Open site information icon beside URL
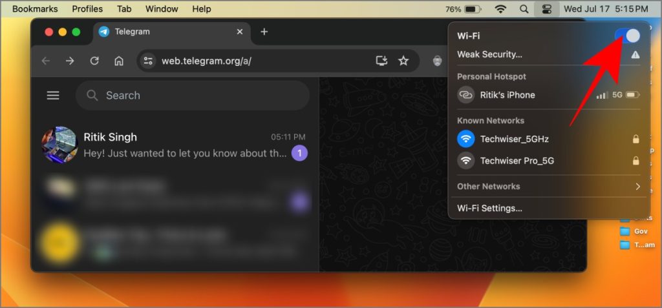Viewport: 662px width, 308px height. tap(148, 61)
